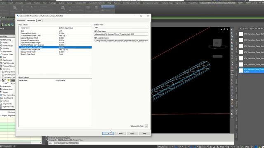Image resolution: width=264 pixels, height=148 pixels.
Task: Click the highlighted ATK_StandardTOtref tool palette item
Action: [251, 70]
